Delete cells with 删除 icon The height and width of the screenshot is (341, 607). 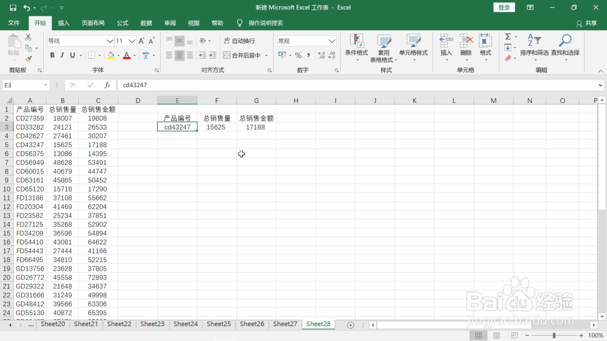[x=466, y=47]
